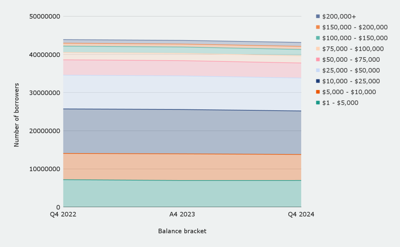Hide the $5,000 - $10,000 series via legend text
Image resolution: width=400 pixels, height=247 pixels.
tap(349, 92)
